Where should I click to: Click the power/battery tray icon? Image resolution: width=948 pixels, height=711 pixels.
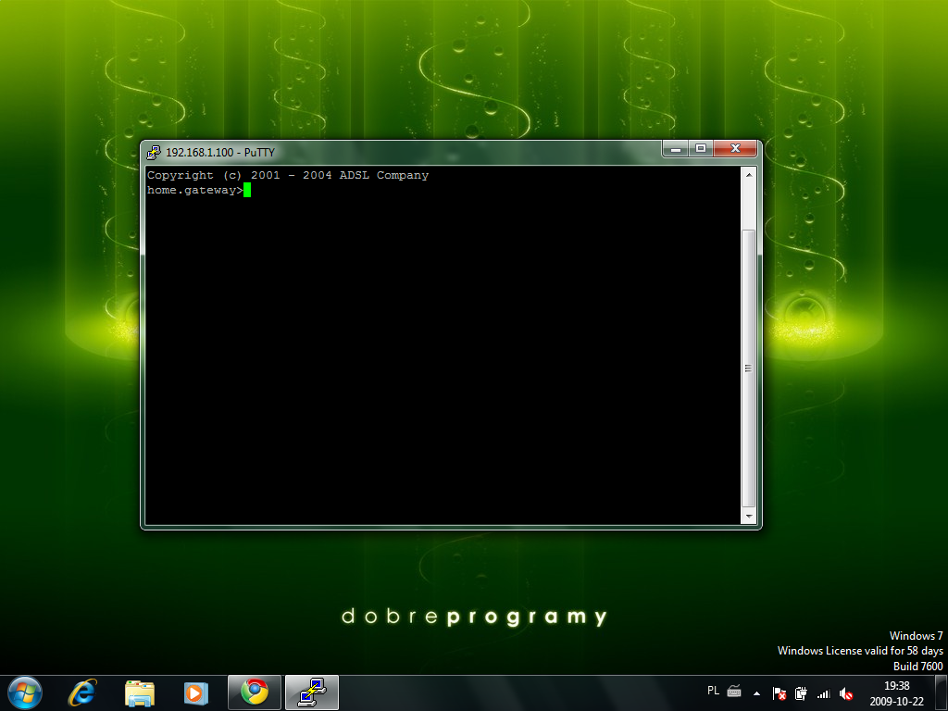pyautogui.click(x=801, y=693)
